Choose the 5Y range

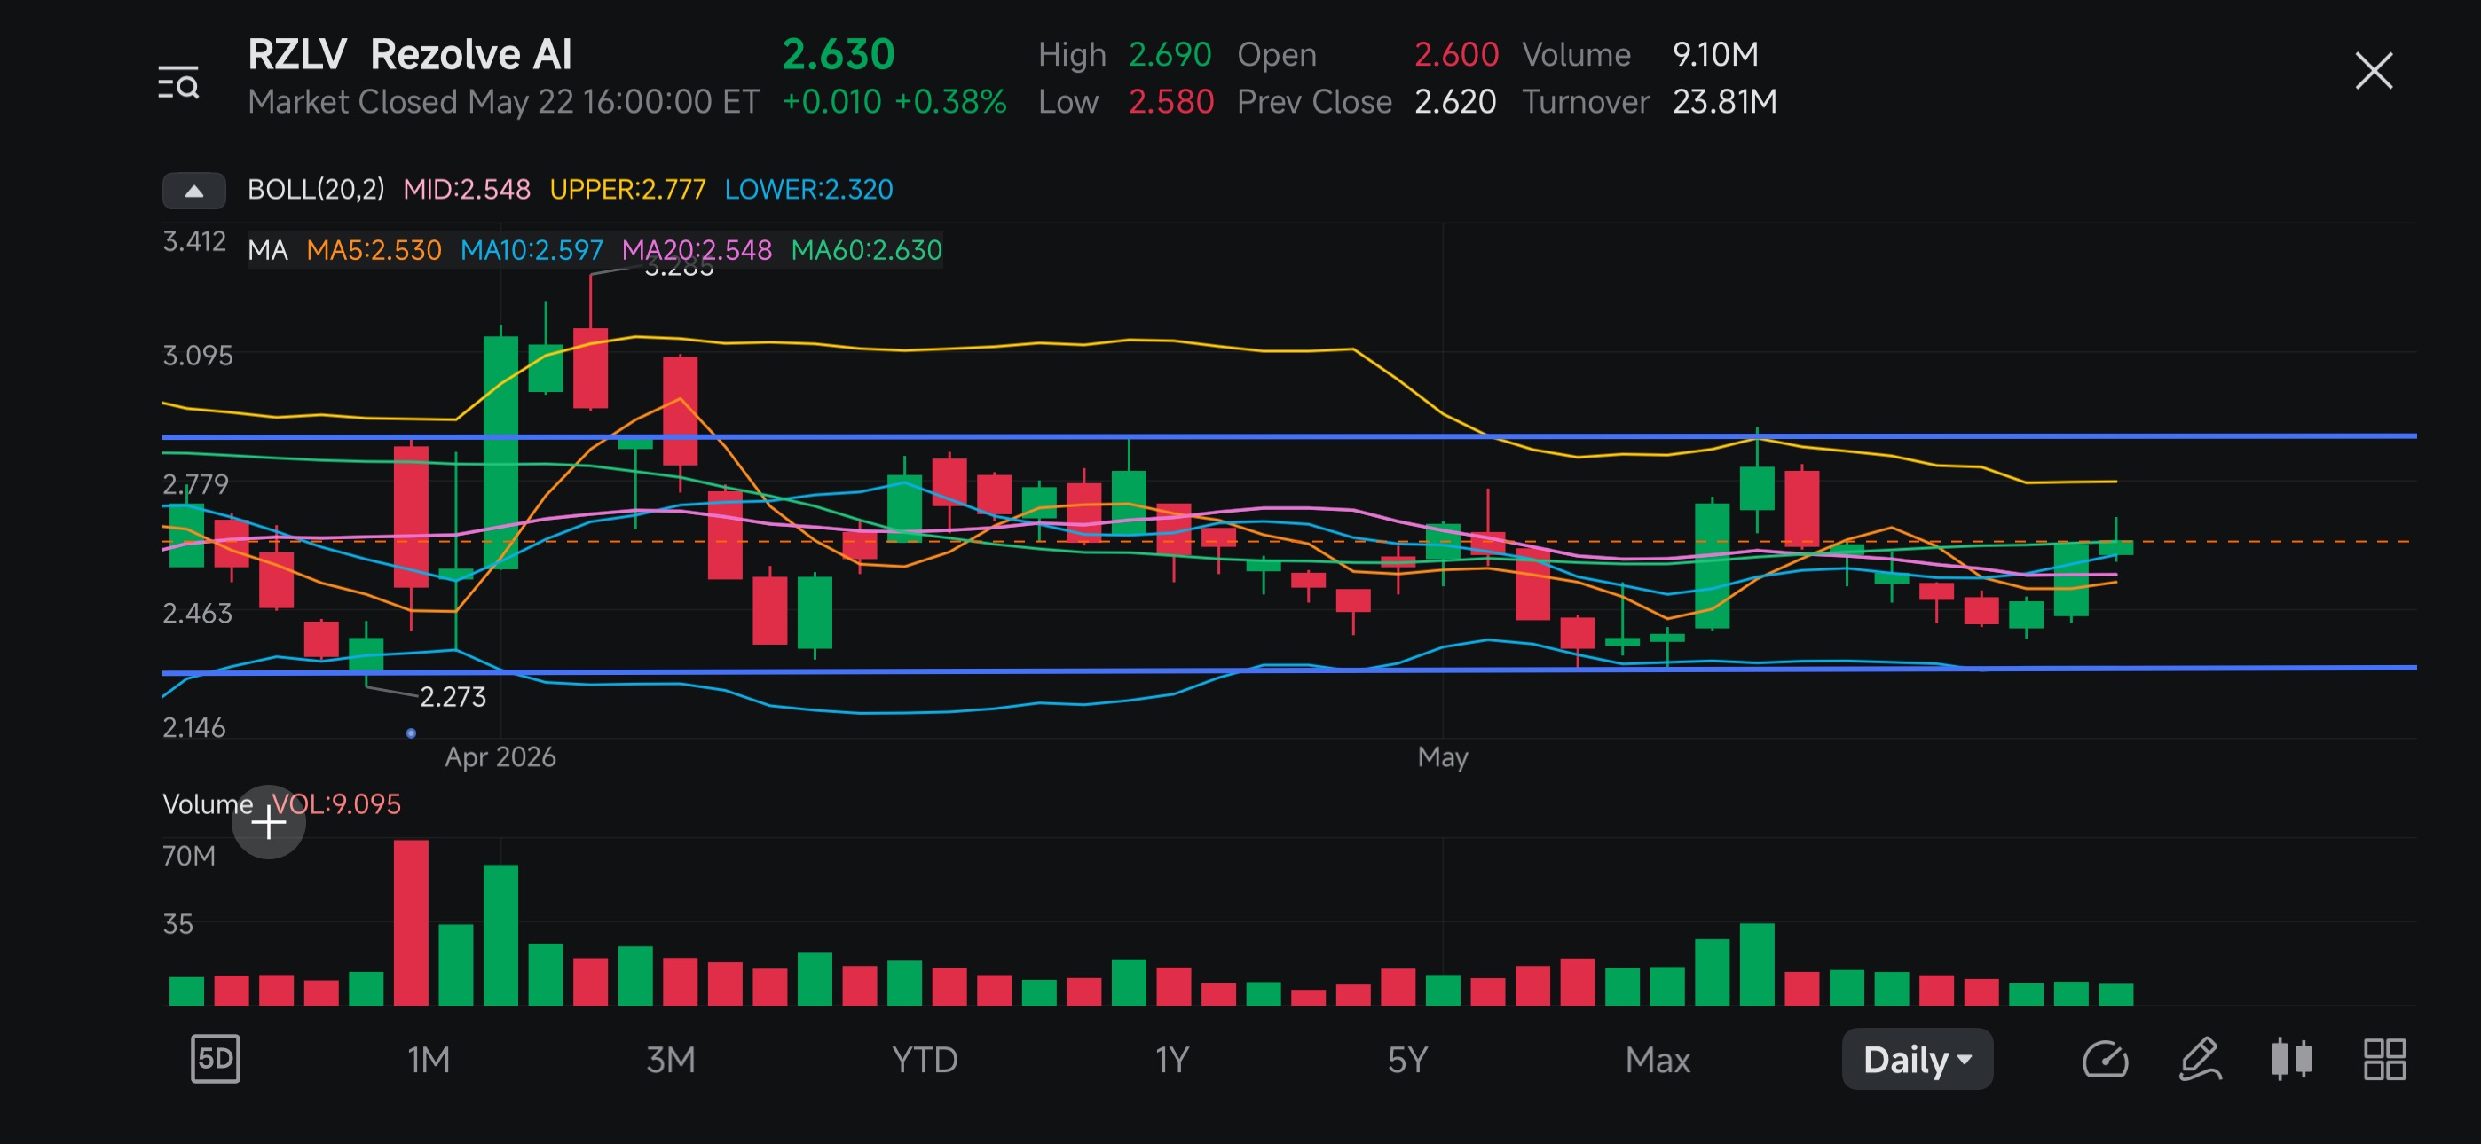click(x=1407, y=1061)
